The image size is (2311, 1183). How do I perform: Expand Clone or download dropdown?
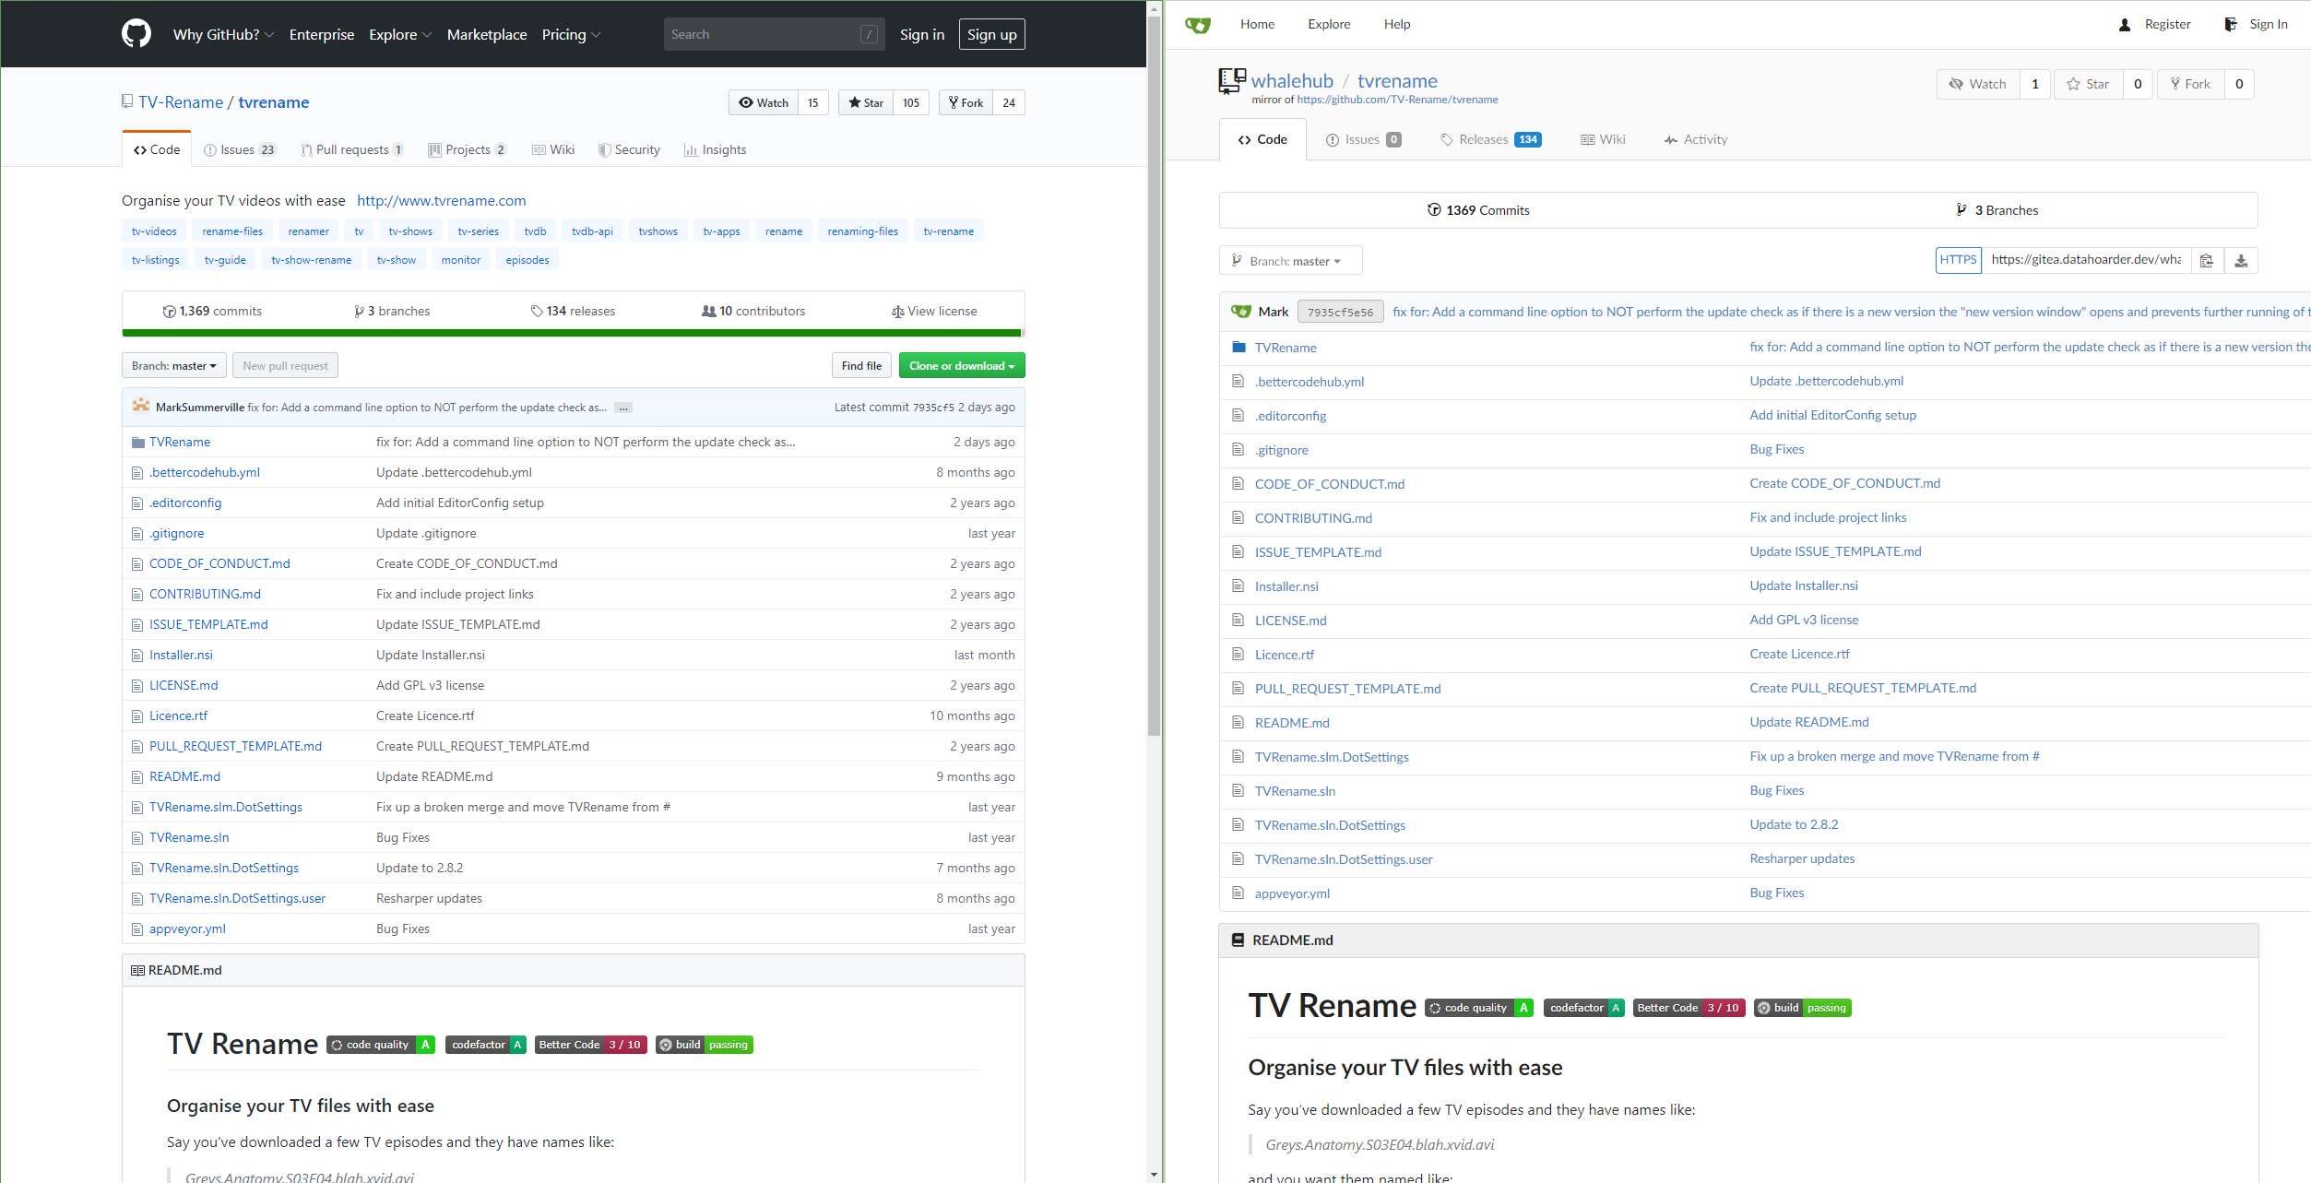(962, 366)
